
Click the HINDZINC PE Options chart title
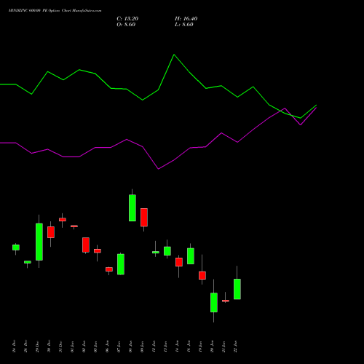55,11
